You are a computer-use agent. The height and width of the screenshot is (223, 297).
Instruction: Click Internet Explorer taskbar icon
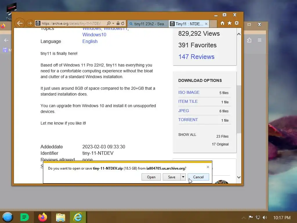click(78, 217)
